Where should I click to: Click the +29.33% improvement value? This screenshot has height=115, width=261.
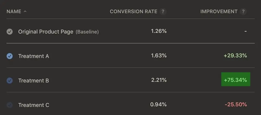coord(235,56)
